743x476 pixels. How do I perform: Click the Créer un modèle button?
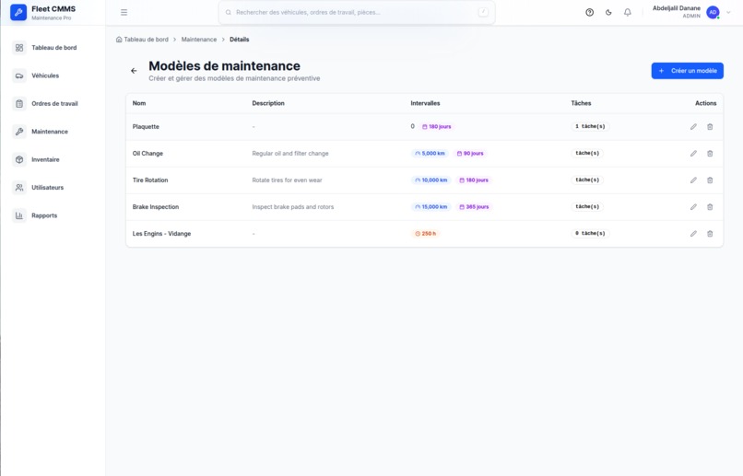coord(687,71)
